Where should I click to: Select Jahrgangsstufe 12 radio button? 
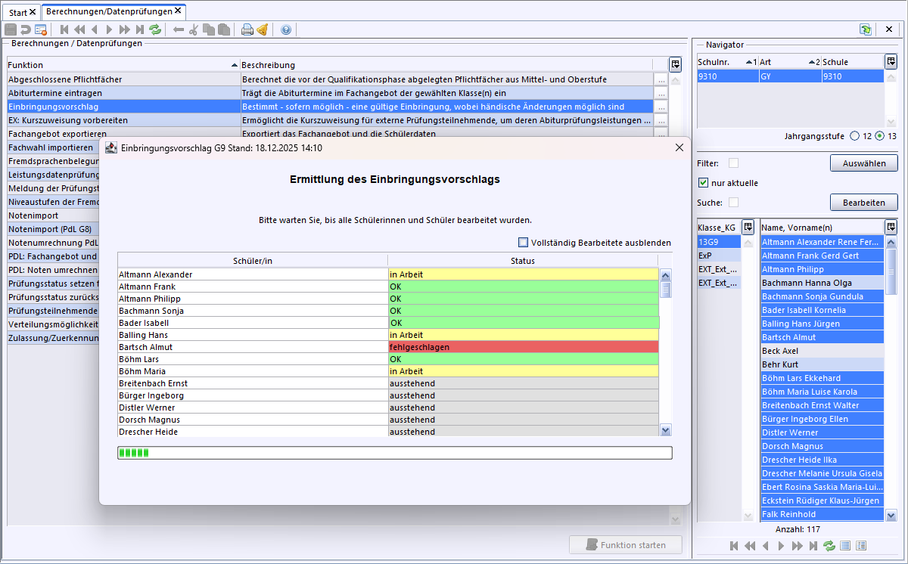pyautogui.click(x=855, y=136)
